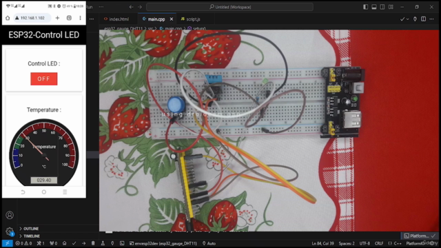Image resolution: width=441 pixels, height=248 pixels.
Task: Change the UTF-8 file encoding
Action: click(365, 243)
